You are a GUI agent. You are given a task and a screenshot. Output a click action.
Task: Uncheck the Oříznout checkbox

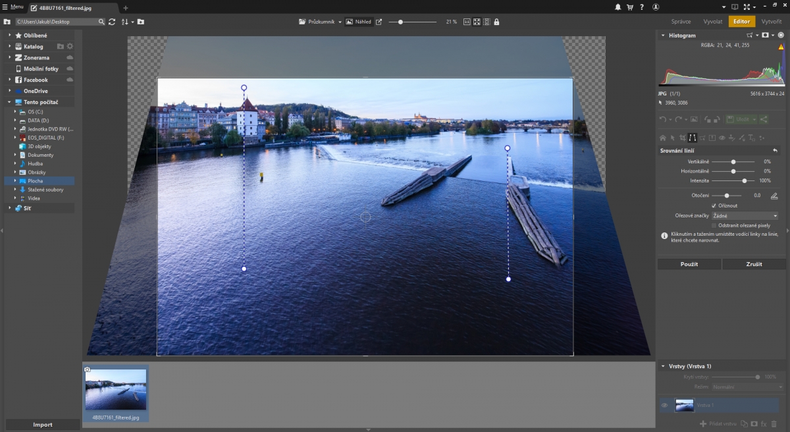pos(714,205)
